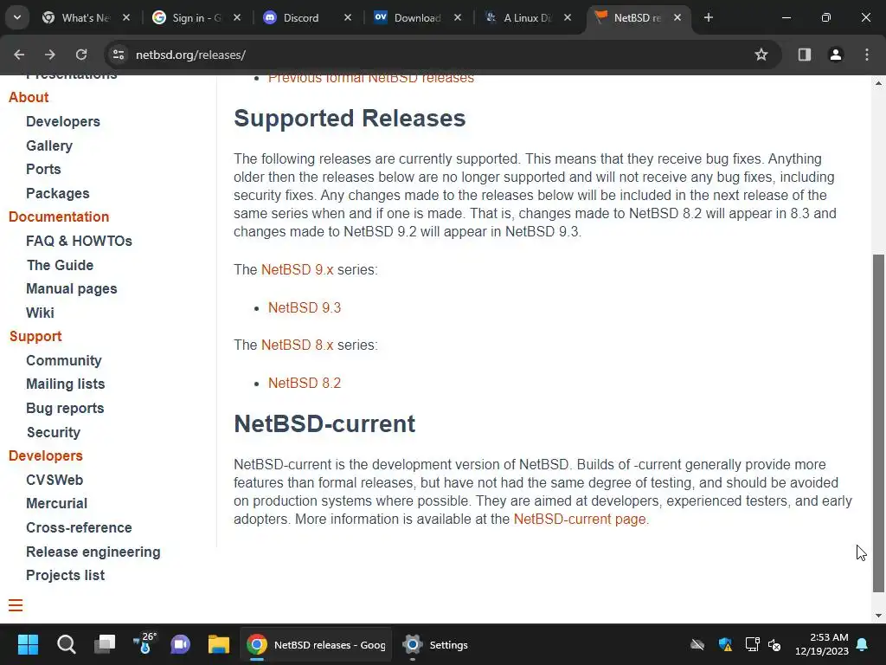Viewport: 886px width, 665px height.
Task: Open the Bug reports link
Action: point(65,409)
